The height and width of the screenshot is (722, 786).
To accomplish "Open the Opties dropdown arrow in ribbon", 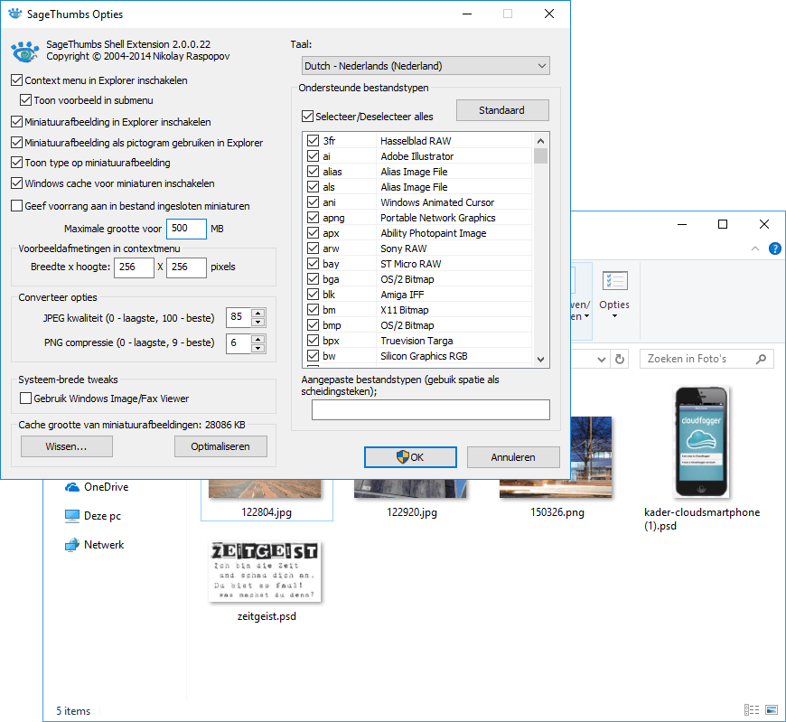I will [614, 316].
